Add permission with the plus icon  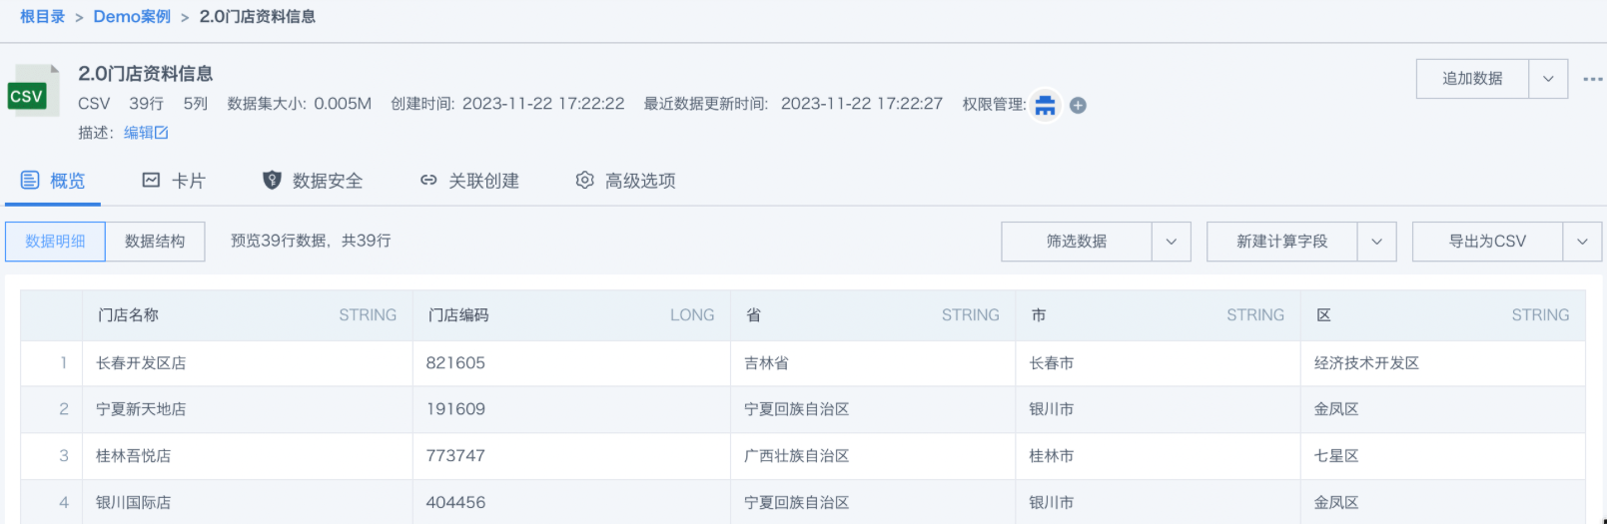pyautogui.click(x=1078, y=105)
